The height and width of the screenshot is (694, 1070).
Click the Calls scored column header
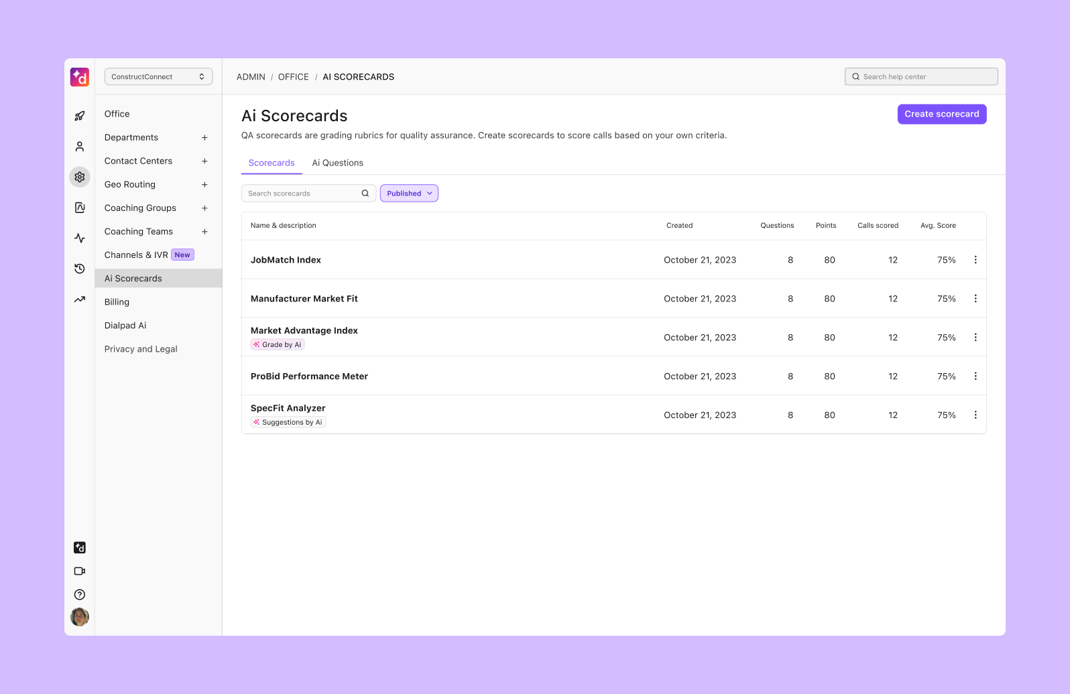coord(878,226)
